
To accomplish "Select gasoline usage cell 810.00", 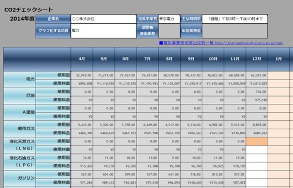I will (x=213, y=174).
